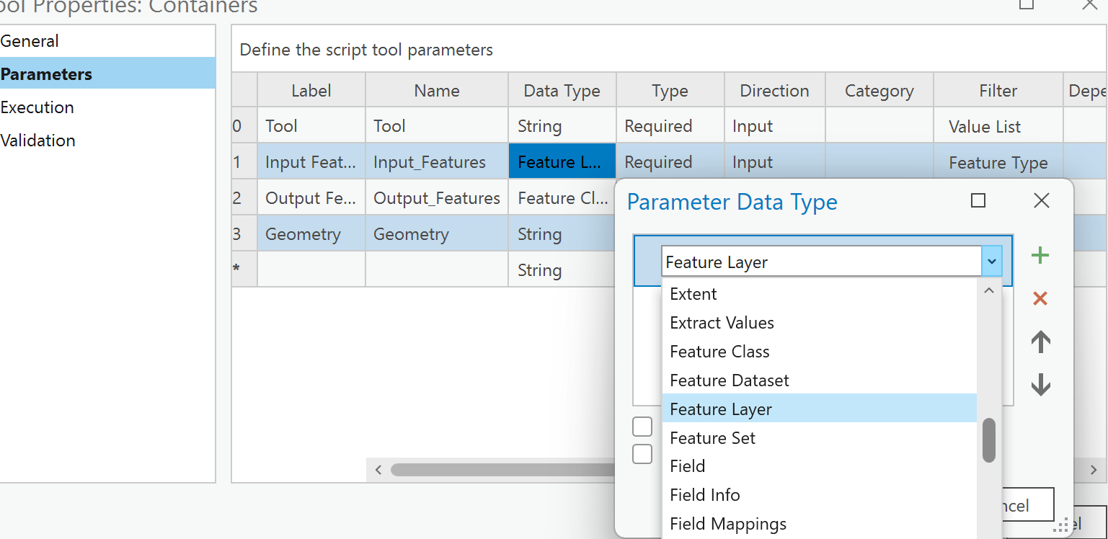This screenshot has height=539, width=1108.
Task: Switch to the Execution section
Action: click(x=37, y=107)
